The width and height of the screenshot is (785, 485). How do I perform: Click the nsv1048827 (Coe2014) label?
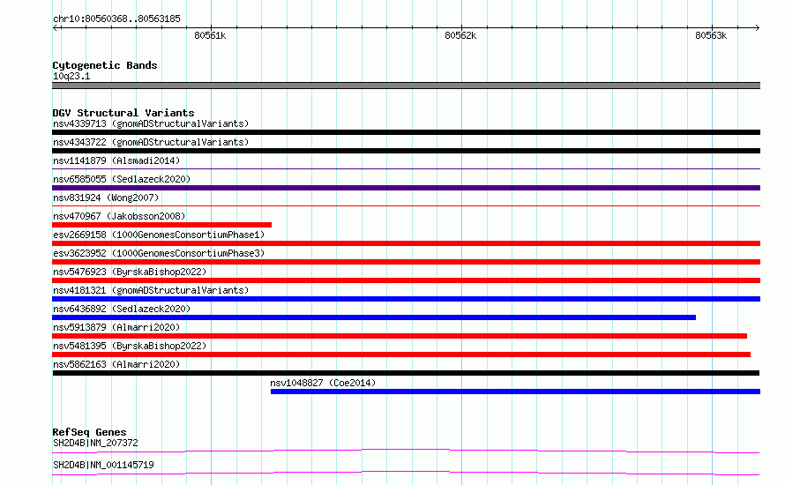[323, 383]
